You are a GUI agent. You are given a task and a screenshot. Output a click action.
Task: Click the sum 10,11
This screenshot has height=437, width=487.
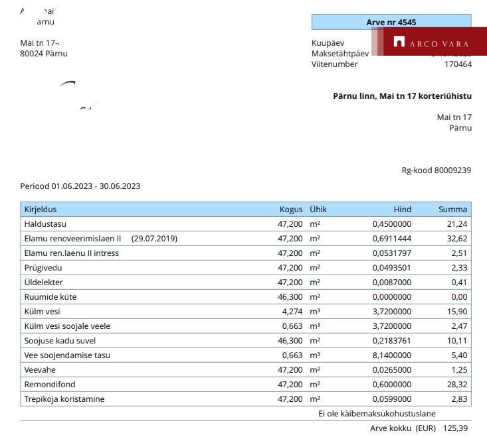coord(457,340)
